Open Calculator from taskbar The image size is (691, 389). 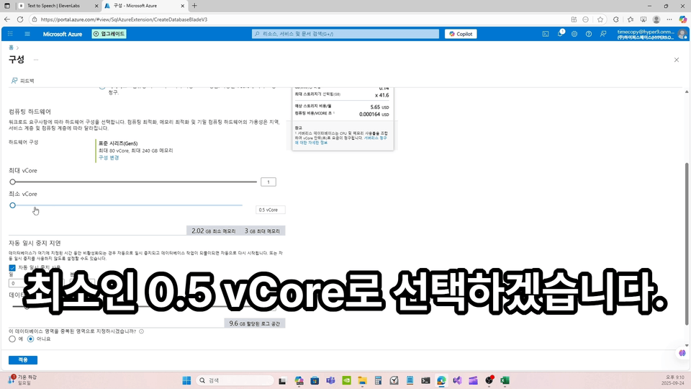378,380
